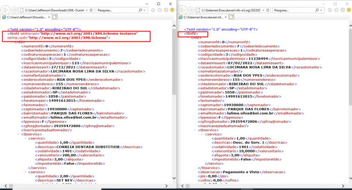The image size is (352, 190).
Task: Go forward in right browser window
Action: [191, 10]
